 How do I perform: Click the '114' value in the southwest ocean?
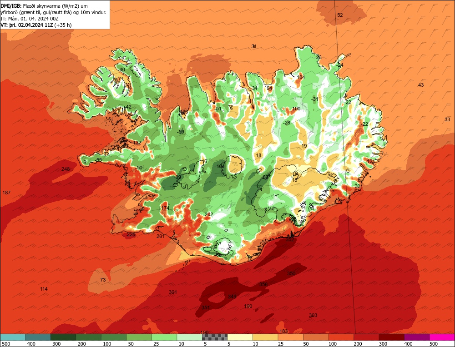[x=44, y=289]
